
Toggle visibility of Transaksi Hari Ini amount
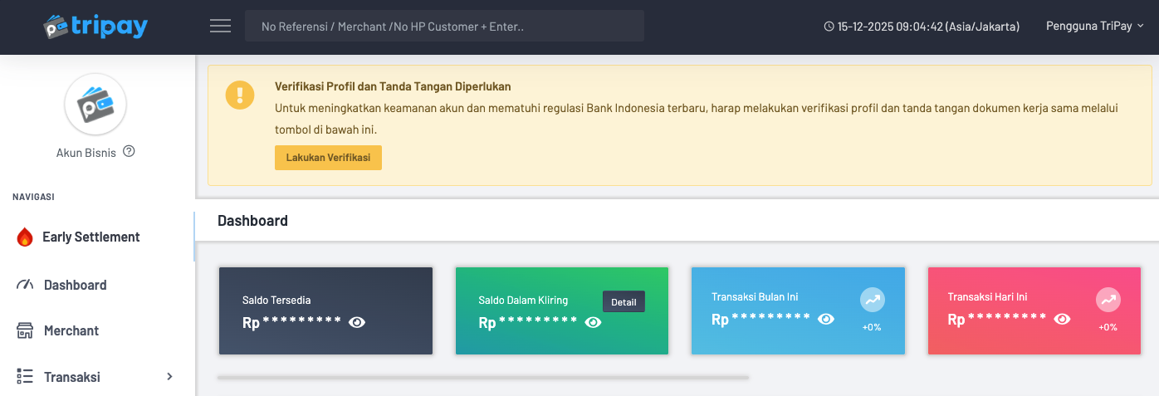click(x=1062, y=319)
